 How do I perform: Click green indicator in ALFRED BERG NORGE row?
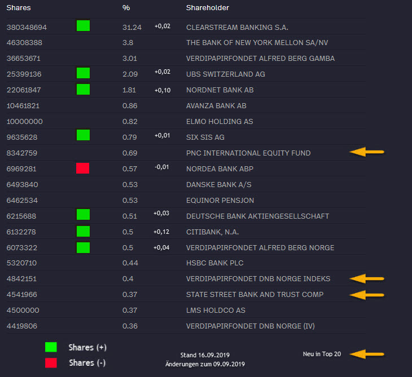83,247
